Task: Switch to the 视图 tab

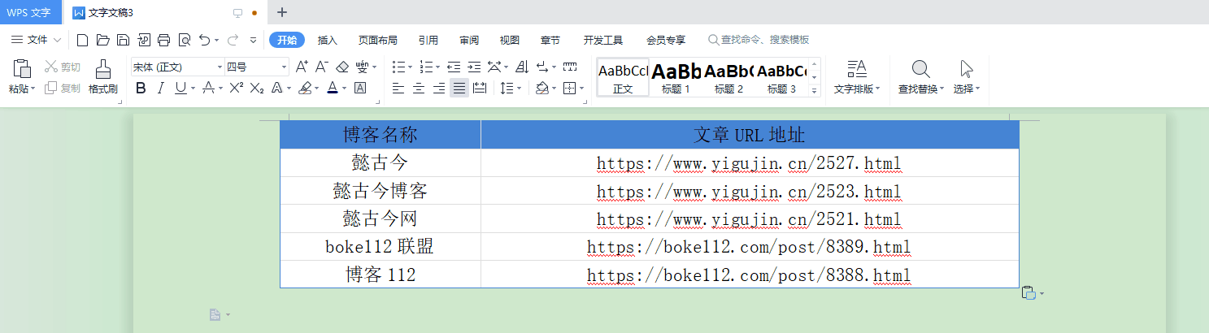Action: [510, 40]
